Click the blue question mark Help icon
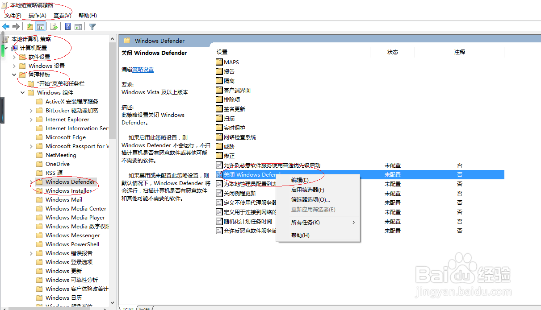Image resolution: width=541 pixels, height=310 pixels. (x=67, y=27)
